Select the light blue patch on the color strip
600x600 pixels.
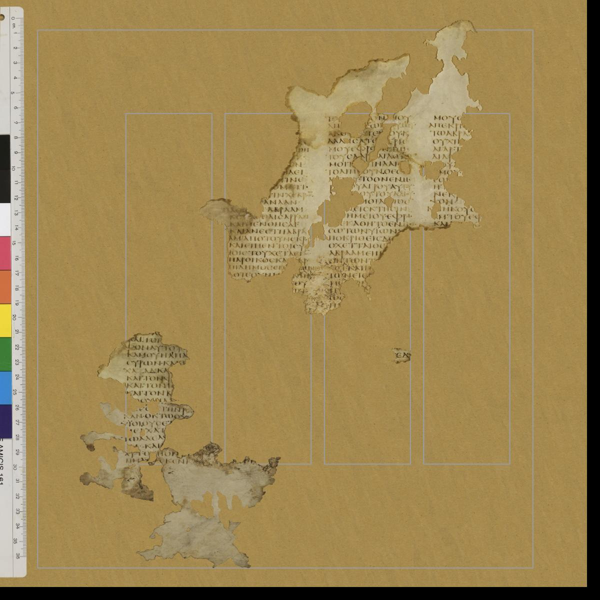[5, 388]
